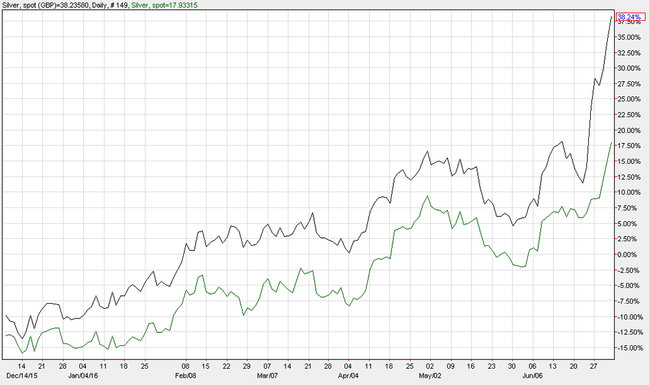Pick the 09 day tick on x-axis
The width and height of the screenshot is (650, 385).
[x=450, y=366]
